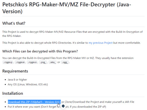
Task: Click the .rpgmvm extension code tag
Action: 20,62
